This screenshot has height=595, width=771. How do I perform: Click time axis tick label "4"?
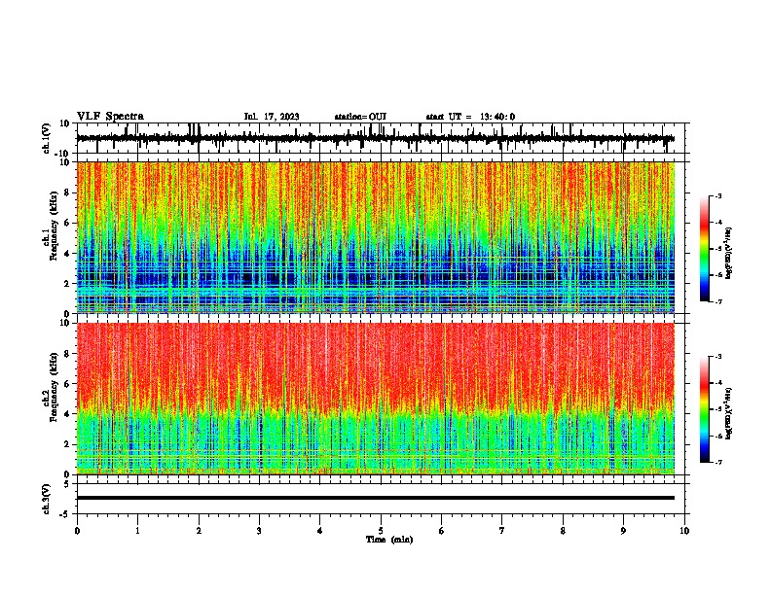pos(320,531)
